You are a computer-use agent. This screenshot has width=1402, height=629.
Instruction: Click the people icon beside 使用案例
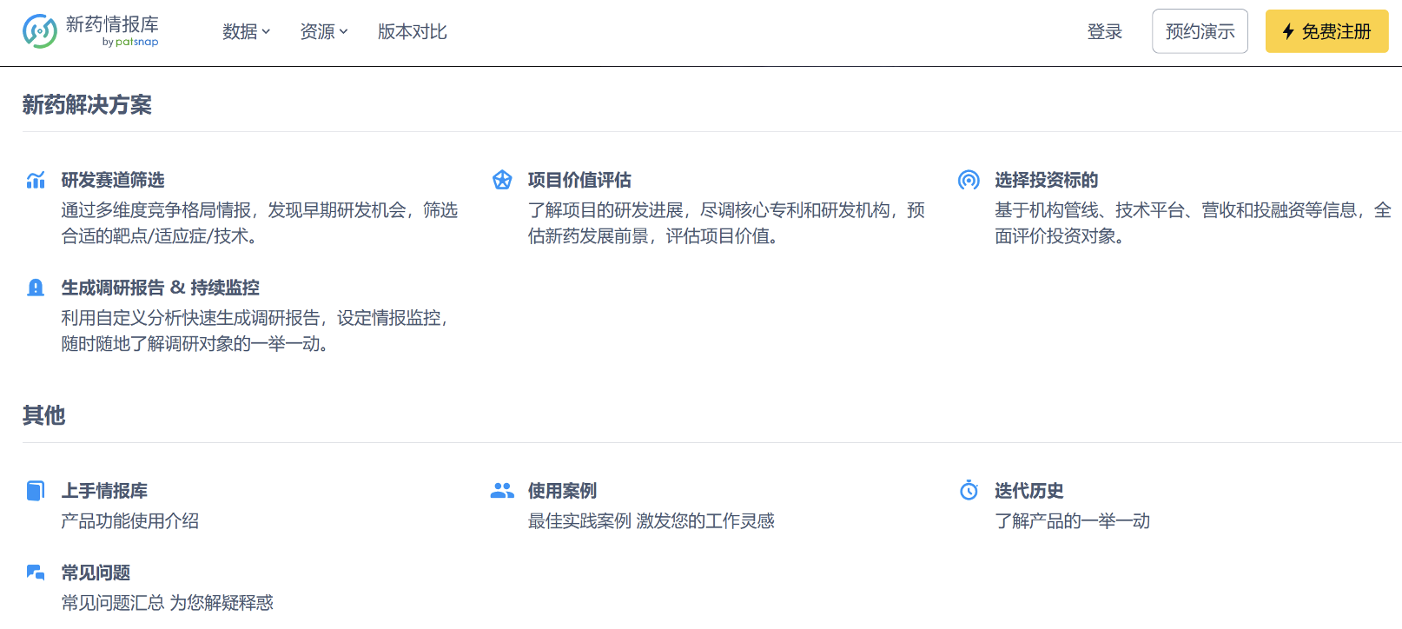coord(502,491)
